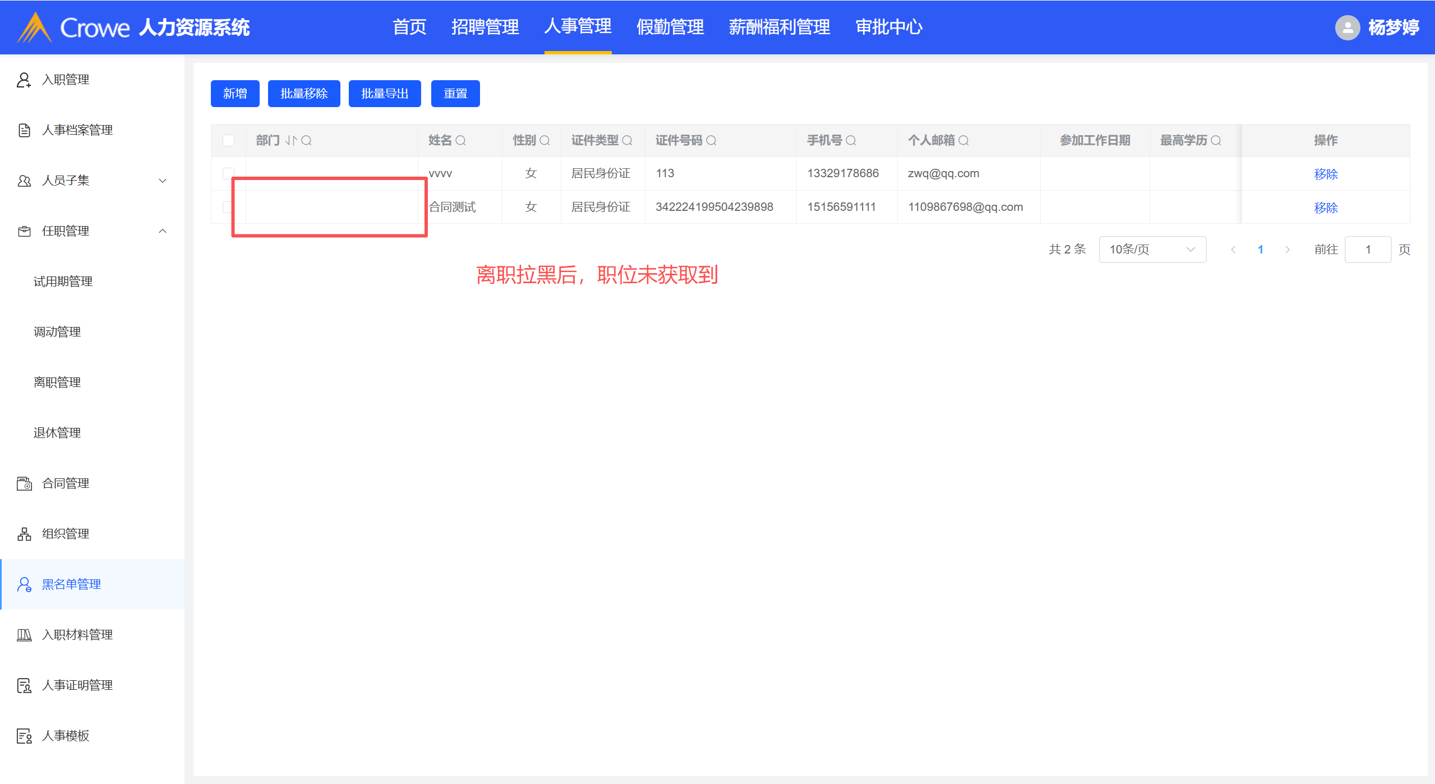Toggle the select-all checkbox in table header

point(228,140)
